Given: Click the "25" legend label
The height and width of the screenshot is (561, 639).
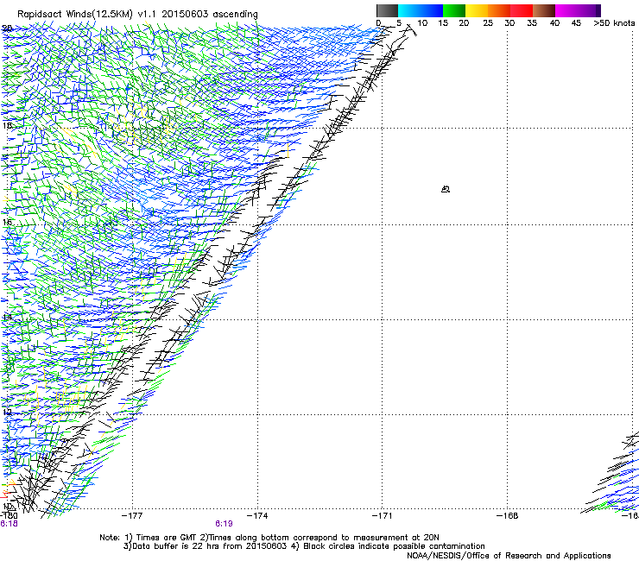Looking at the screenshot, I should coord(488,23).
